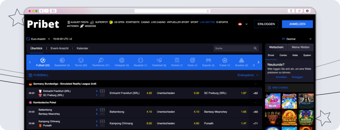Select the Einzel bet type tab
This screenshot has width=340, height=130.
271,56
